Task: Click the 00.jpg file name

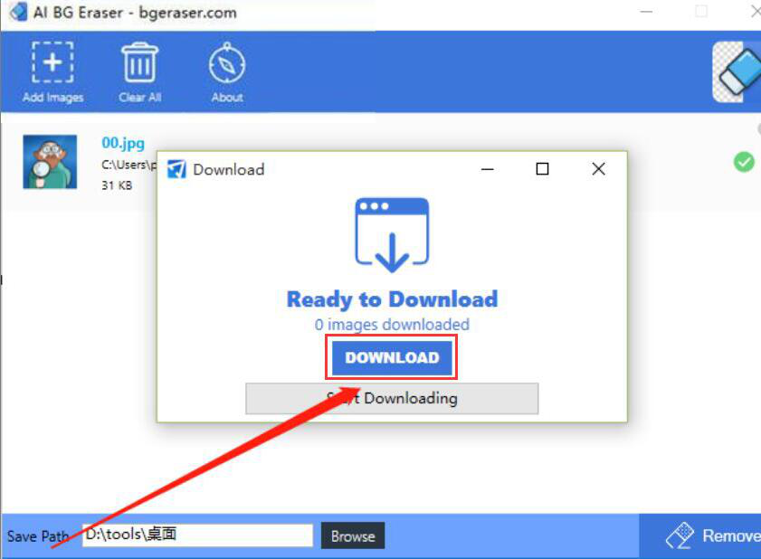Action: coord(123,143)
